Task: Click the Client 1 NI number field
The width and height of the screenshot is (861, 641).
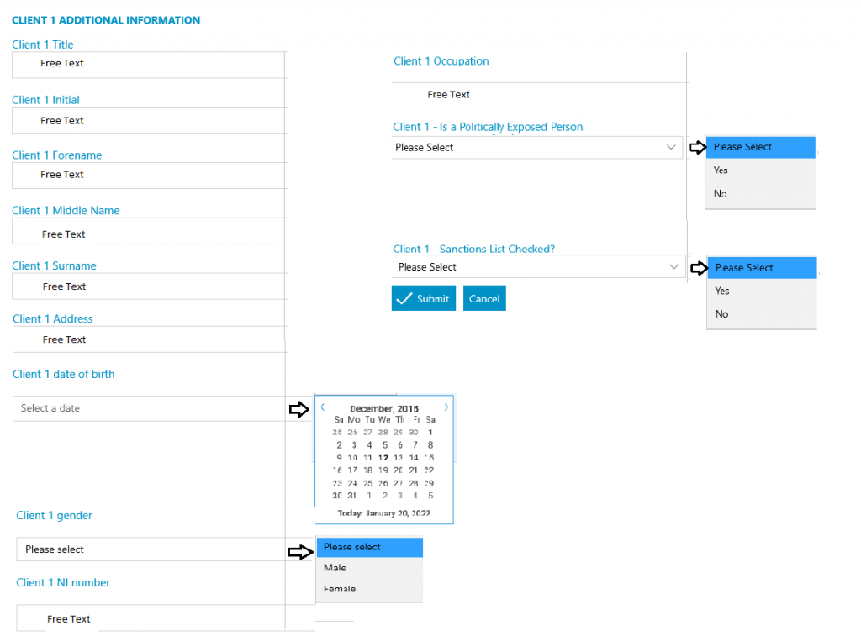Action: pos(151,618)
